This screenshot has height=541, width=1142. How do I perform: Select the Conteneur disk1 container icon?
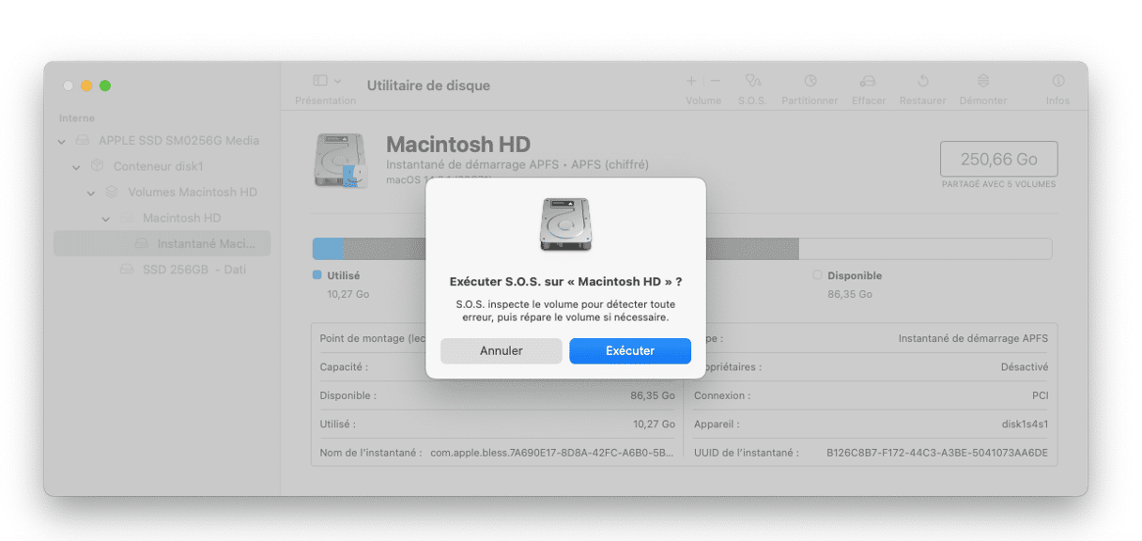coord(97,166)
